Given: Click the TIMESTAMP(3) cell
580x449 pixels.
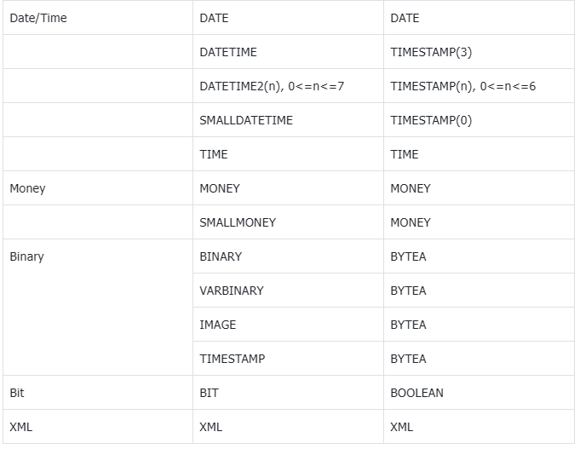Looking at the screenshot, I should pyautogui.click(x=431, y=52).
